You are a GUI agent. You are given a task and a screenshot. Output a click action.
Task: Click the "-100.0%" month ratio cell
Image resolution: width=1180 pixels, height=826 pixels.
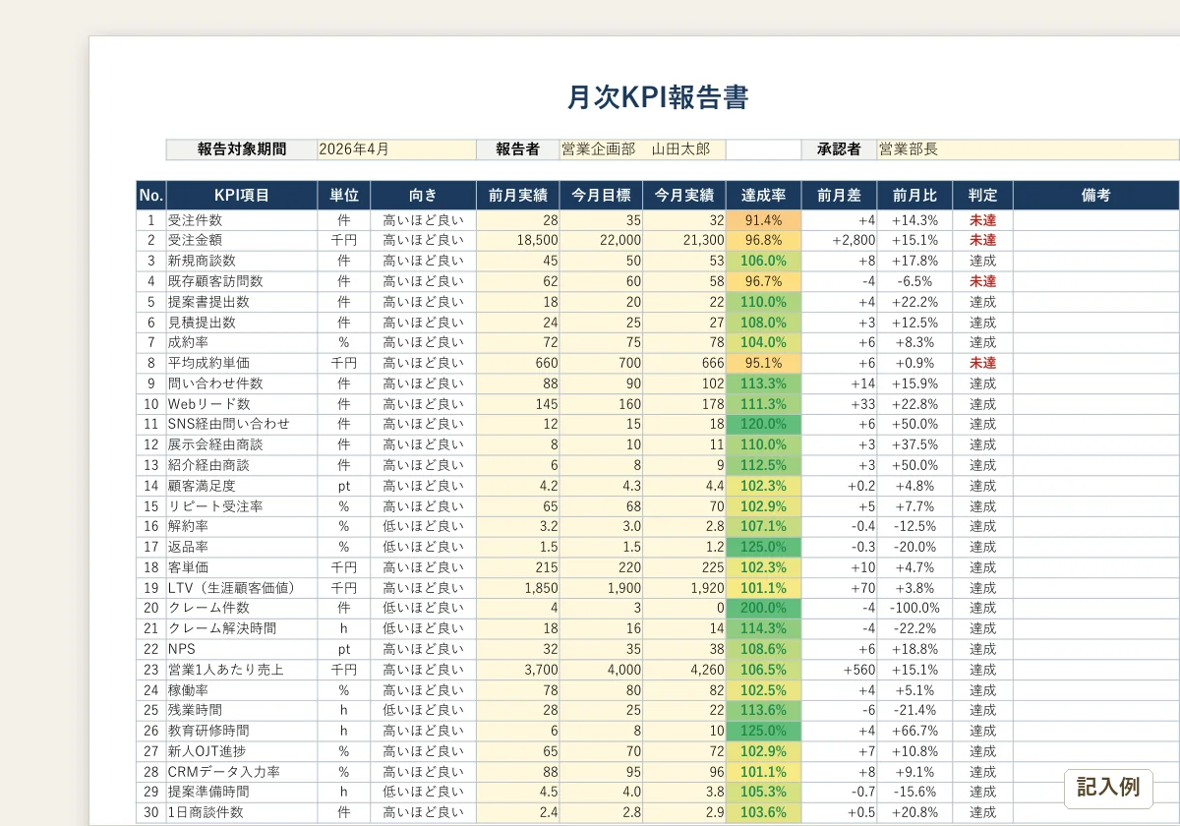pyautogui.click(x=914, y=608)
